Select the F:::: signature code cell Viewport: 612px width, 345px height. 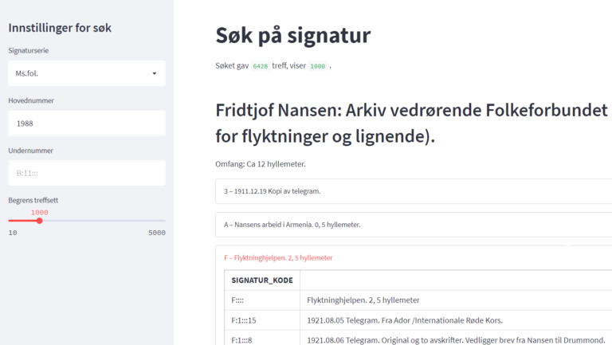[262, 300]
